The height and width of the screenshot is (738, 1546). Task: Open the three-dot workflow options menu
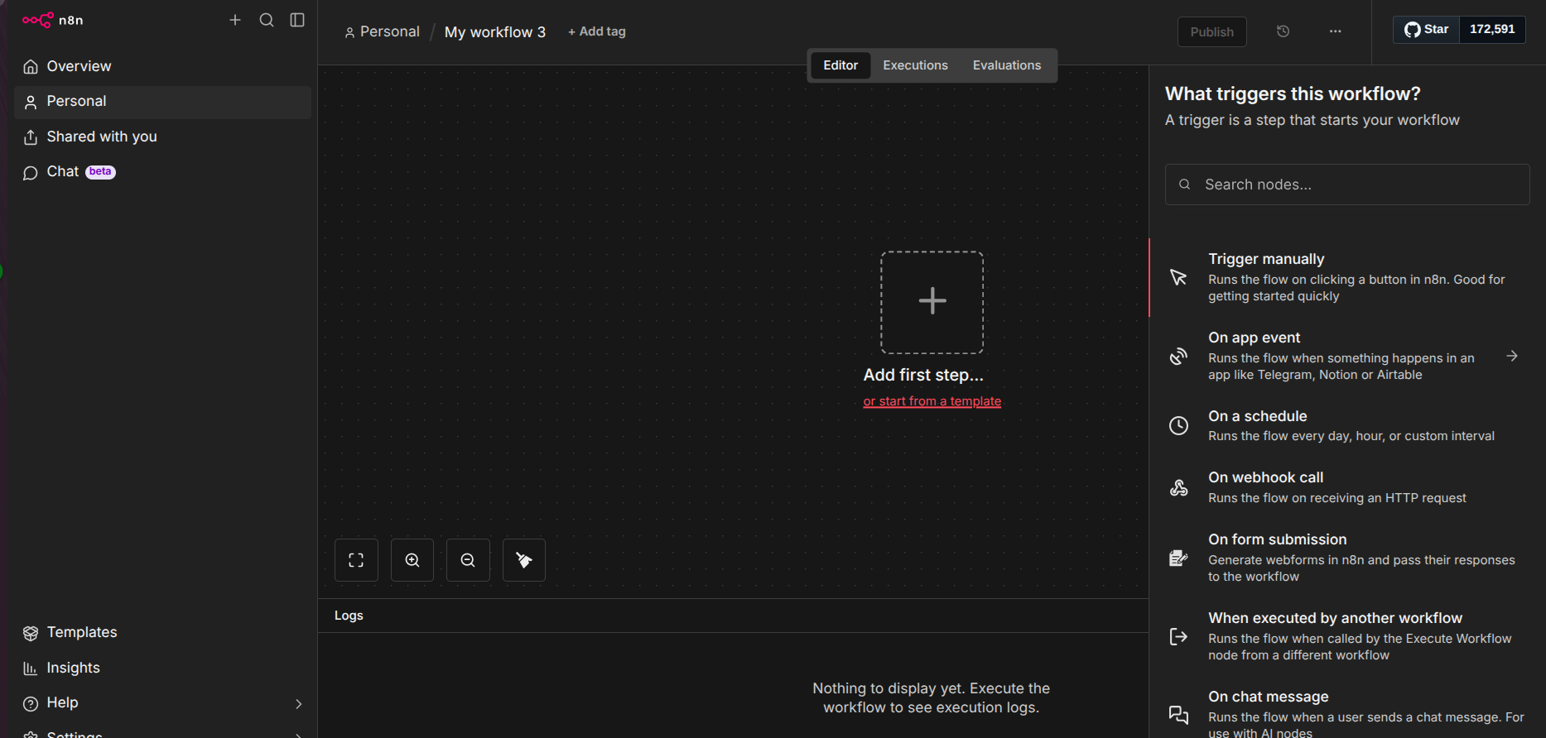(1335, 31)
